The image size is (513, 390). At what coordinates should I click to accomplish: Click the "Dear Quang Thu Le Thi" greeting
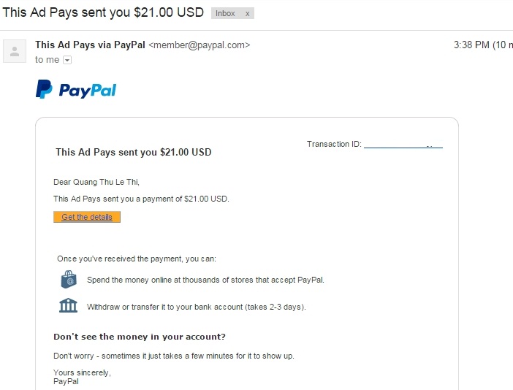click(96, 182)
